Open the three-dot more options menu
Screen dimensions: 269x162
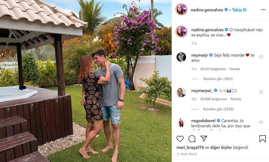tap(263, 10)
